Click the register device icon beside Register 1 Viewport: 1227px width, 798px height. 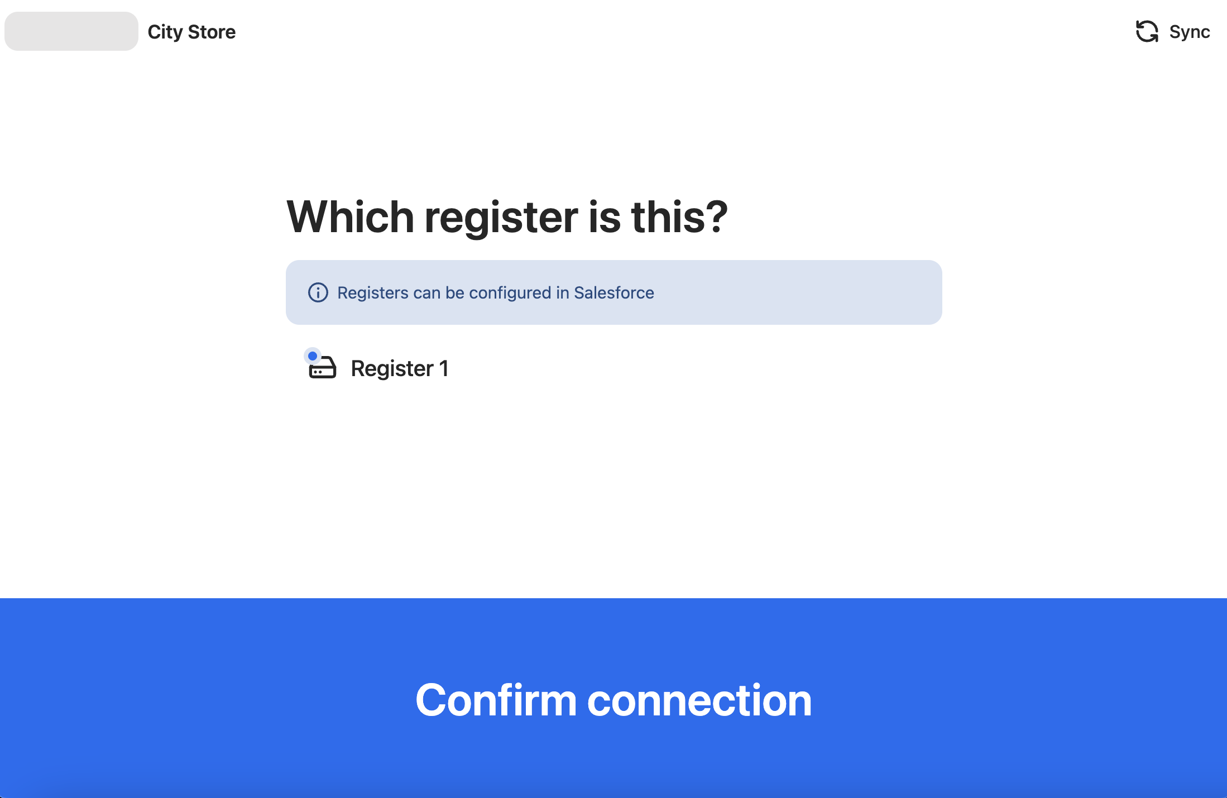(x=322, y=369)
